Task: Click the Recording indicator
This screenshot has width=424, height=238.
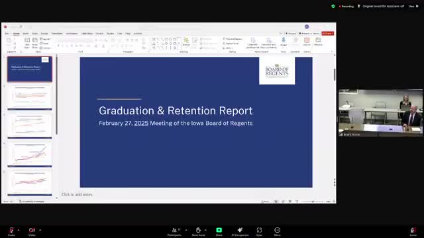Action: point(346,6)
